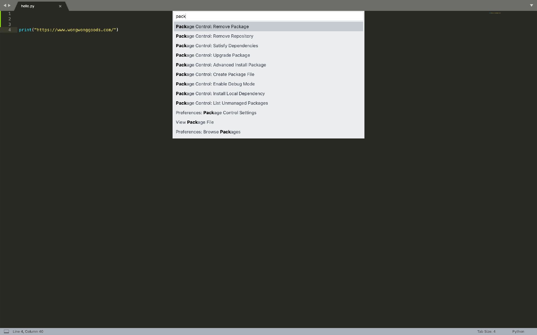The height and width of the screenshot is (335, 537).
Task: Click the command palette search field
Action: (x=268, y=16)
